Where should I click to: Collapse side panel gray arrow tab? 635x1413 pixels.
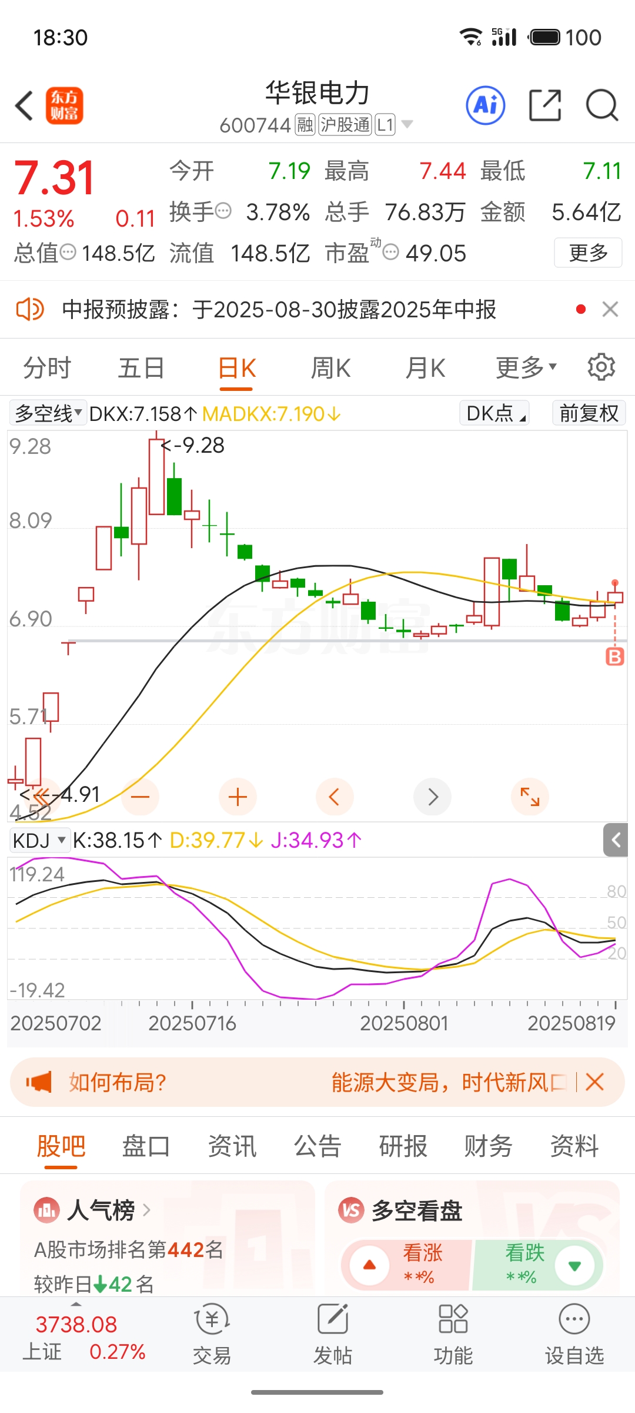click(x=616, y=840)
